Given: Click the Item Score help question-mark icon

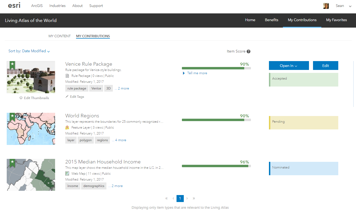Looking at the screenshot, I should pos(249,51).
